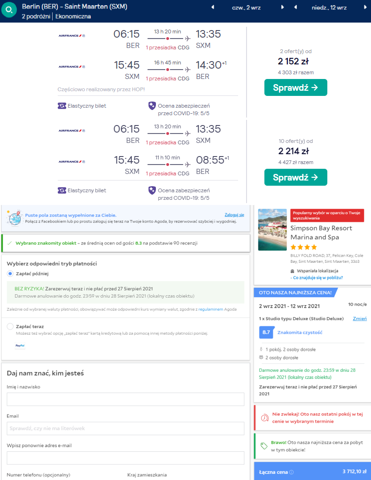The width and height of the screenshot is (371, 480).
Task: Click the Simpson Bay Resort photo thumbnail
Action: point(272,229)
